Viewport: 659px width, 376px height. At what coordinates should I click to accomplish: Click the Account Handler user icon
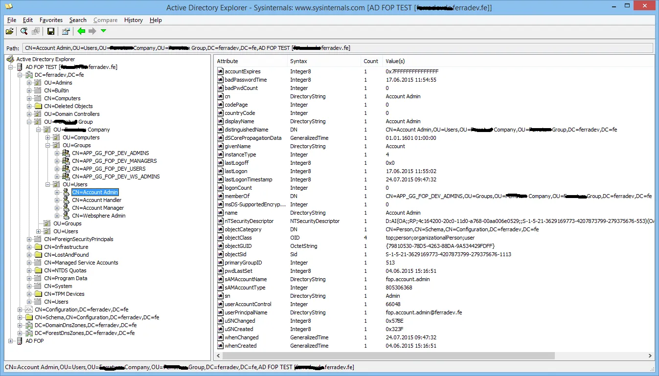click(66, 200)
